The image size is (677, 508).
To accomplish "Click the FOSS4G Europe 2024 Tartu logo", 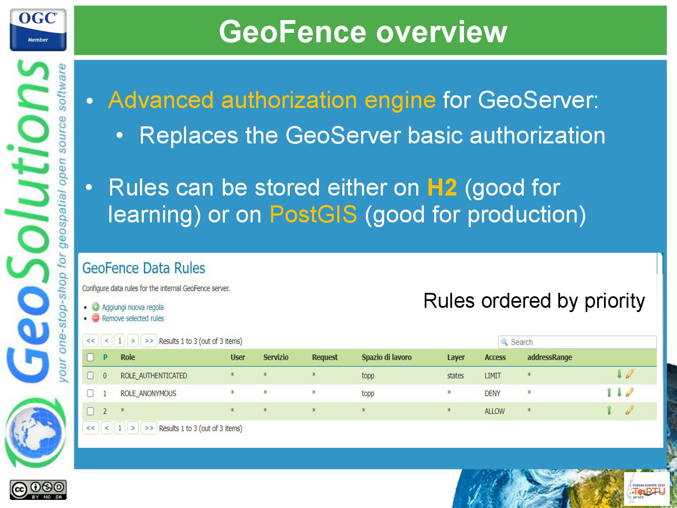I will coord(647,489).
